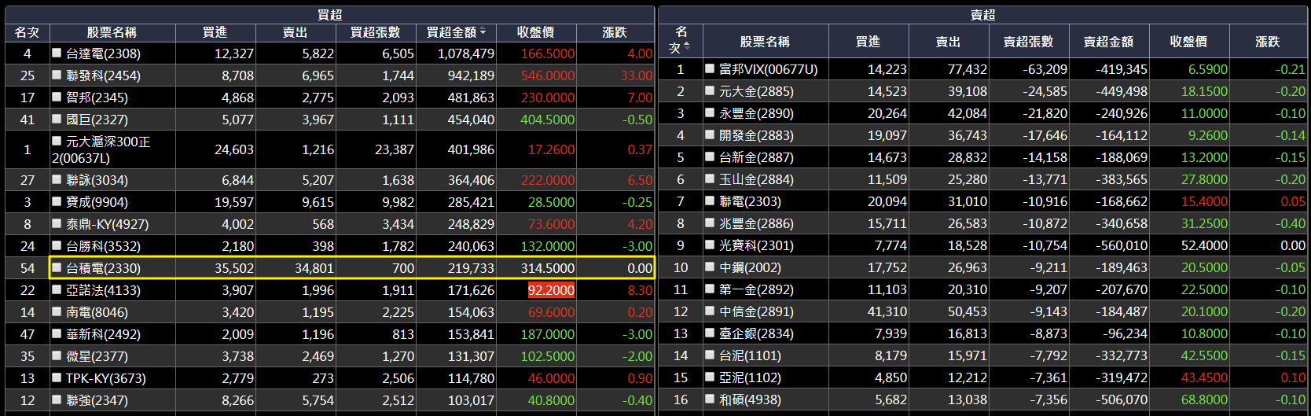This screenshot has height=416, width=1311.
Task: Select checkbox beside 泰鼎-KY(4927)
Action: [x=57, y=223]
